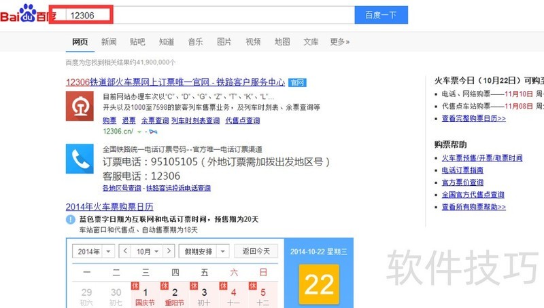This screenshot has width=544, height=308.
Task: Switch to the 新闻 tab
Action: [x=109, y=42]
